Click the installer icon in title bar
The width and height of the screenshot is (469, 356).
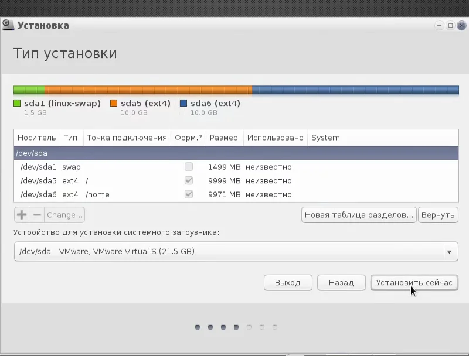(x=8, y=25)
